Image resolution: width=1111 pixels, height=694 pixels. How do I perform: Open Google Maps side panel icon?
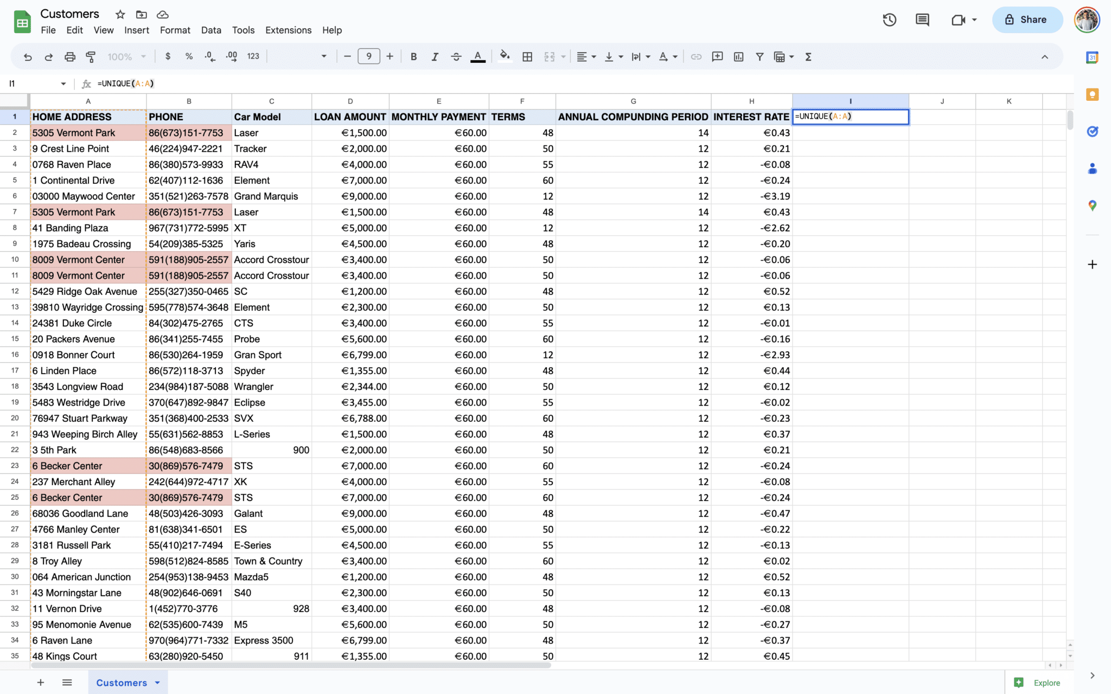1092,205
